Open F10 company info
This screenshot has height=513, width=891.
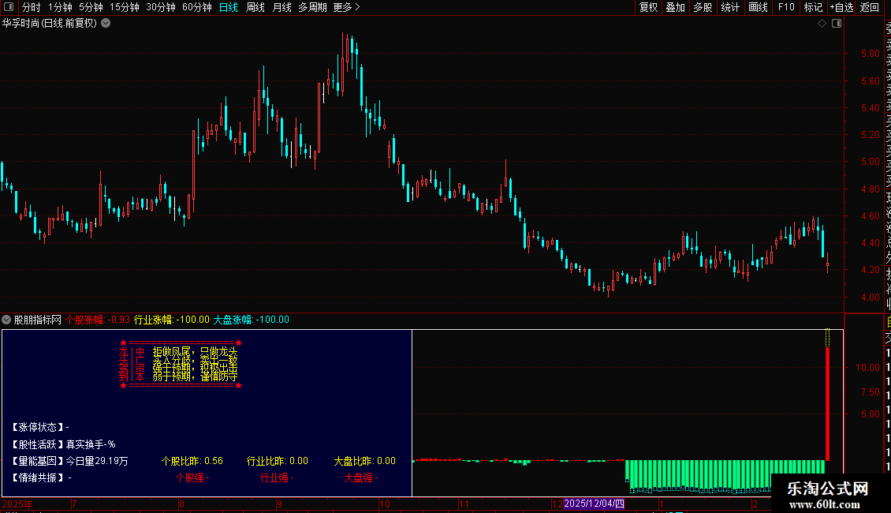(x=786, y=7)
